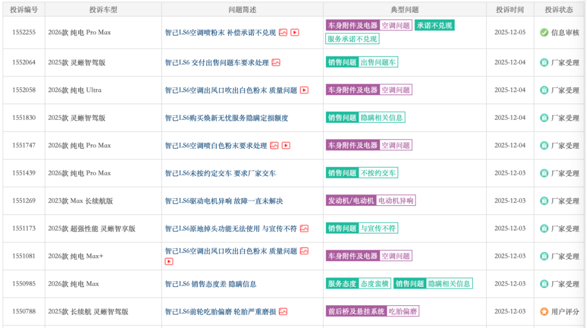Play the video attached to complaint 1552255
586x328 pixels.
[295, 33]
